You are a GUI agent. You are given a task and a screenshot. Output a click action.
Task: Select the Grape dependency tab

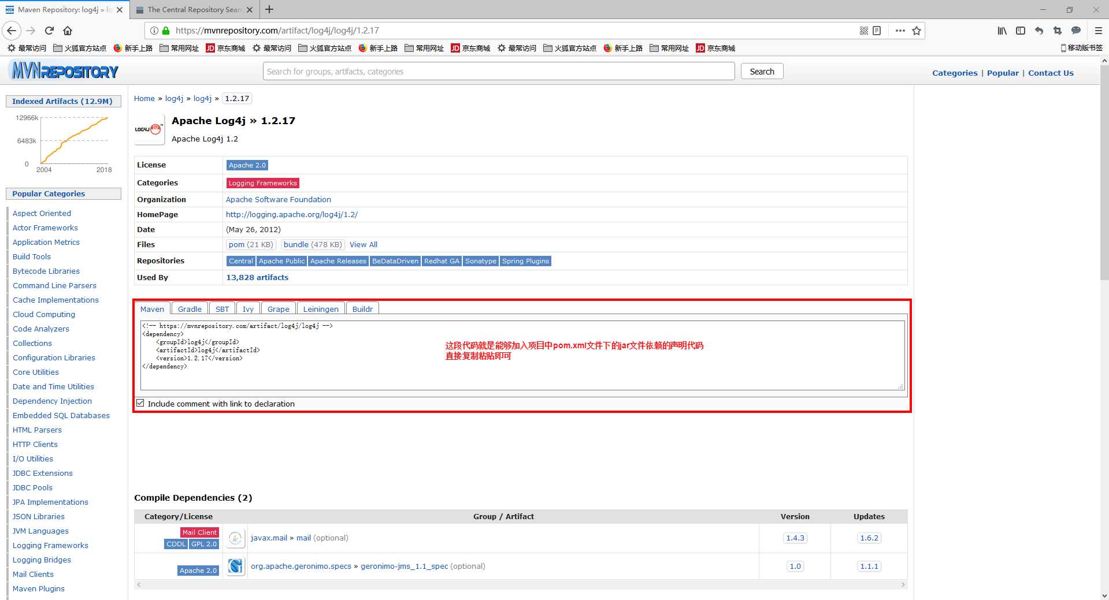tap(279, 309)
